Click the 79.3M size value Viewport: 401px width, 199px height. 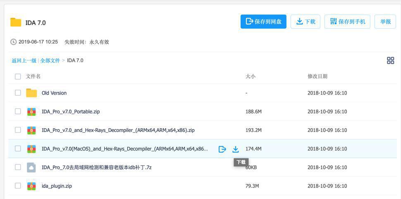click(x=252, y=186)
